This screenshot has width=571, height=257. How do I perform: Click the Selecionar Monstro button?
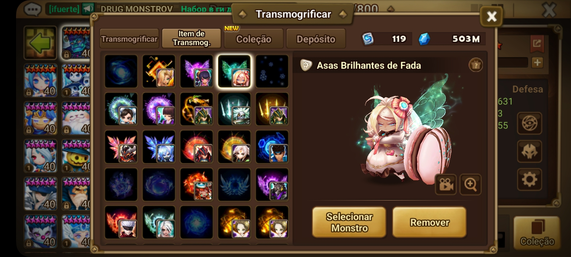coord(349,222)
